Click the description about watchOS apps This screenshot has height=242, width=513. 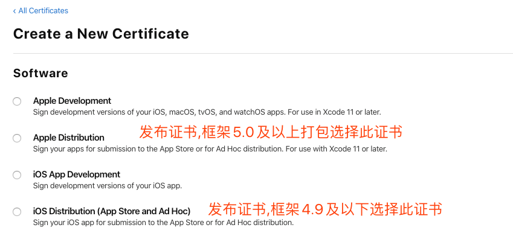tap(207, 112)
